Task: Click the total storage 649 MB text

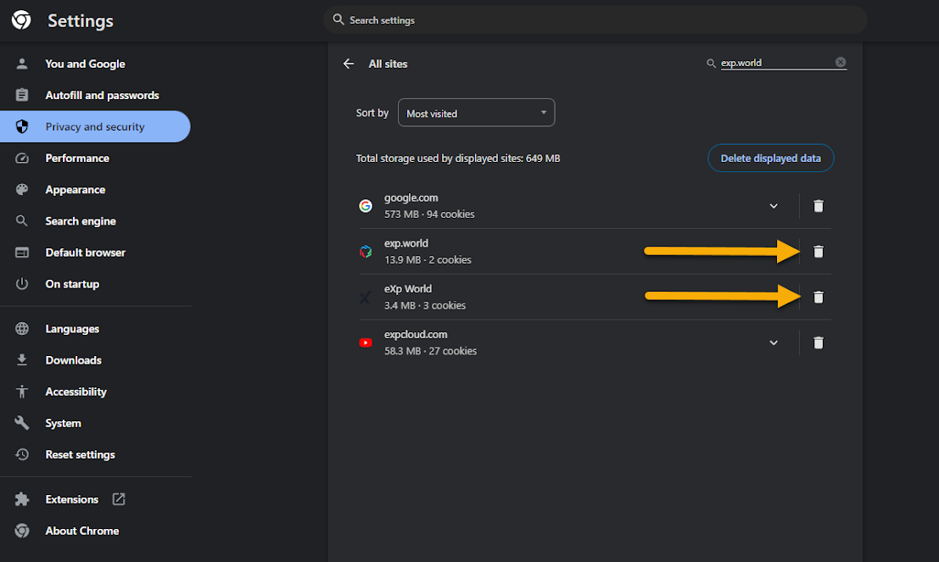Action: tap(458, 158)
